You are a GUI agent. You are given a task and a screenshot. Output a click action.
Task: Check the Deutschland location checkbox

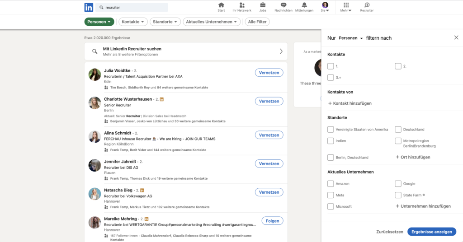[398, 130]
